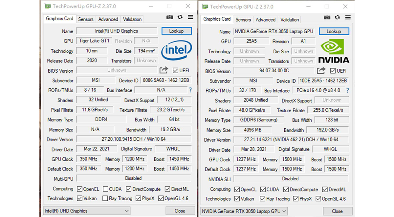Click Driver Version field 27.20.100.9415 DCH
Screen dimensions: 394x217
coord(134,139)
